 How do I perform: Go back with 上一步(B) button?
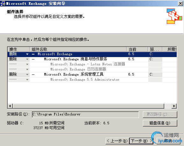[x=117, y=141]
